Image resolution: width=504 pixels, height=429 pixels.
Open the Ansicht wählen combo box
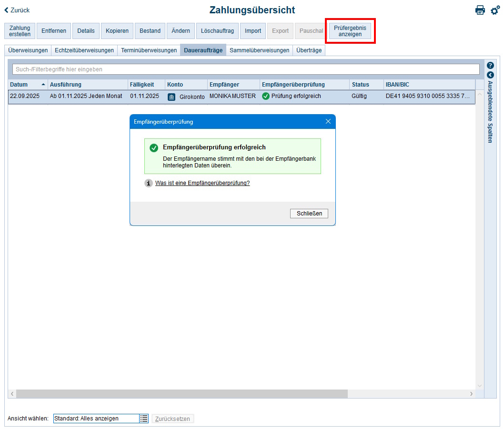tap(96, 419)
